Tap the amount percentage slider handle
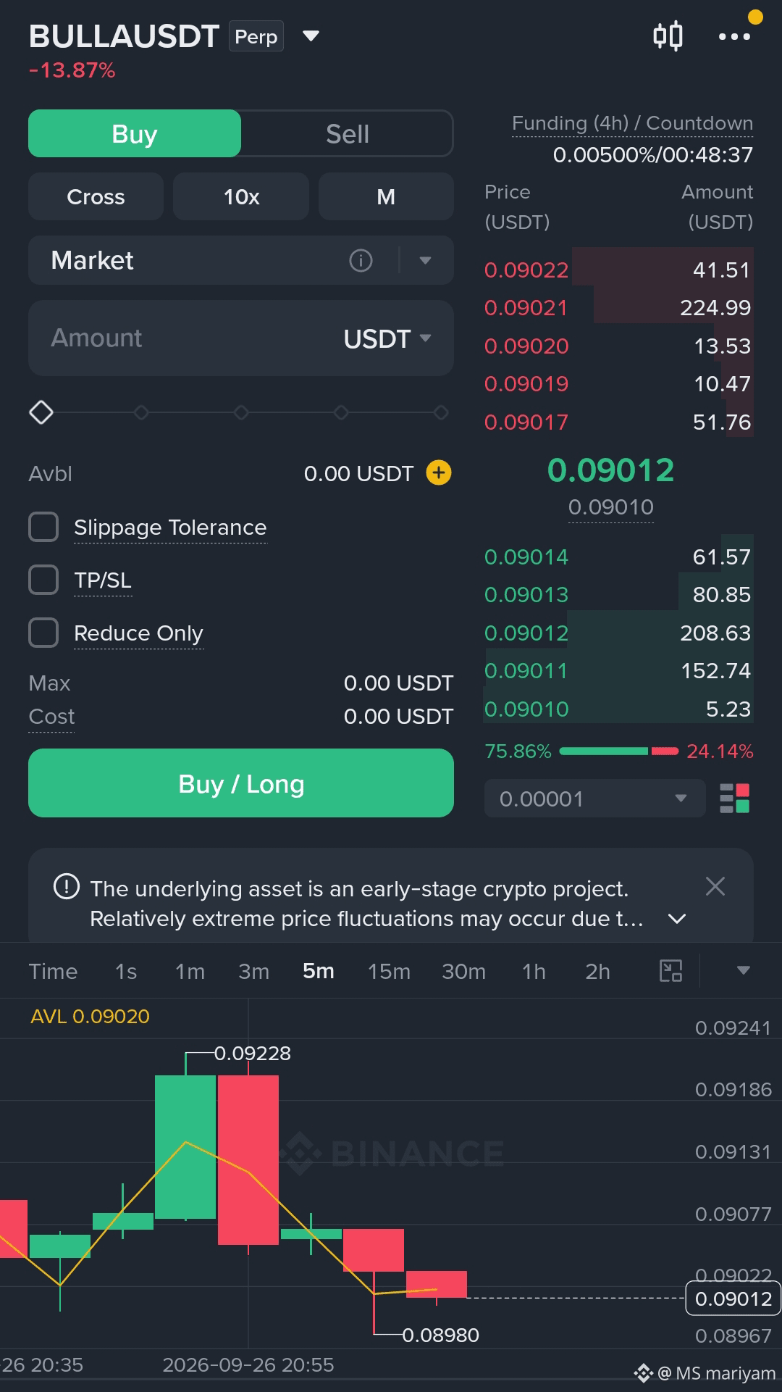 coord(41,412)
